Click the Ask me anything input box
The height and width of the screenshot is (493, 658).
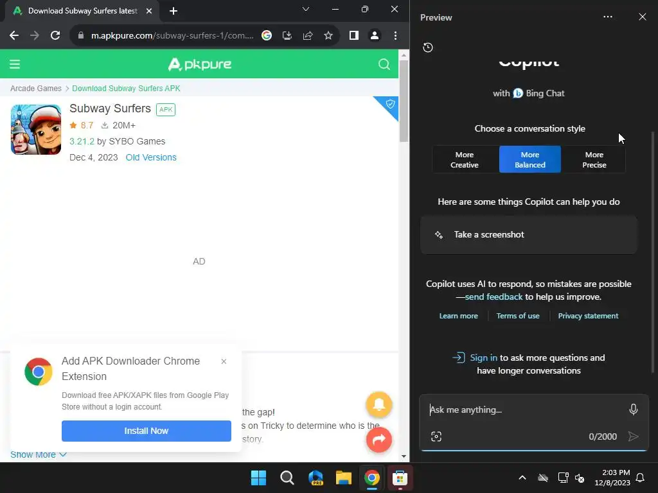(524, 410)
